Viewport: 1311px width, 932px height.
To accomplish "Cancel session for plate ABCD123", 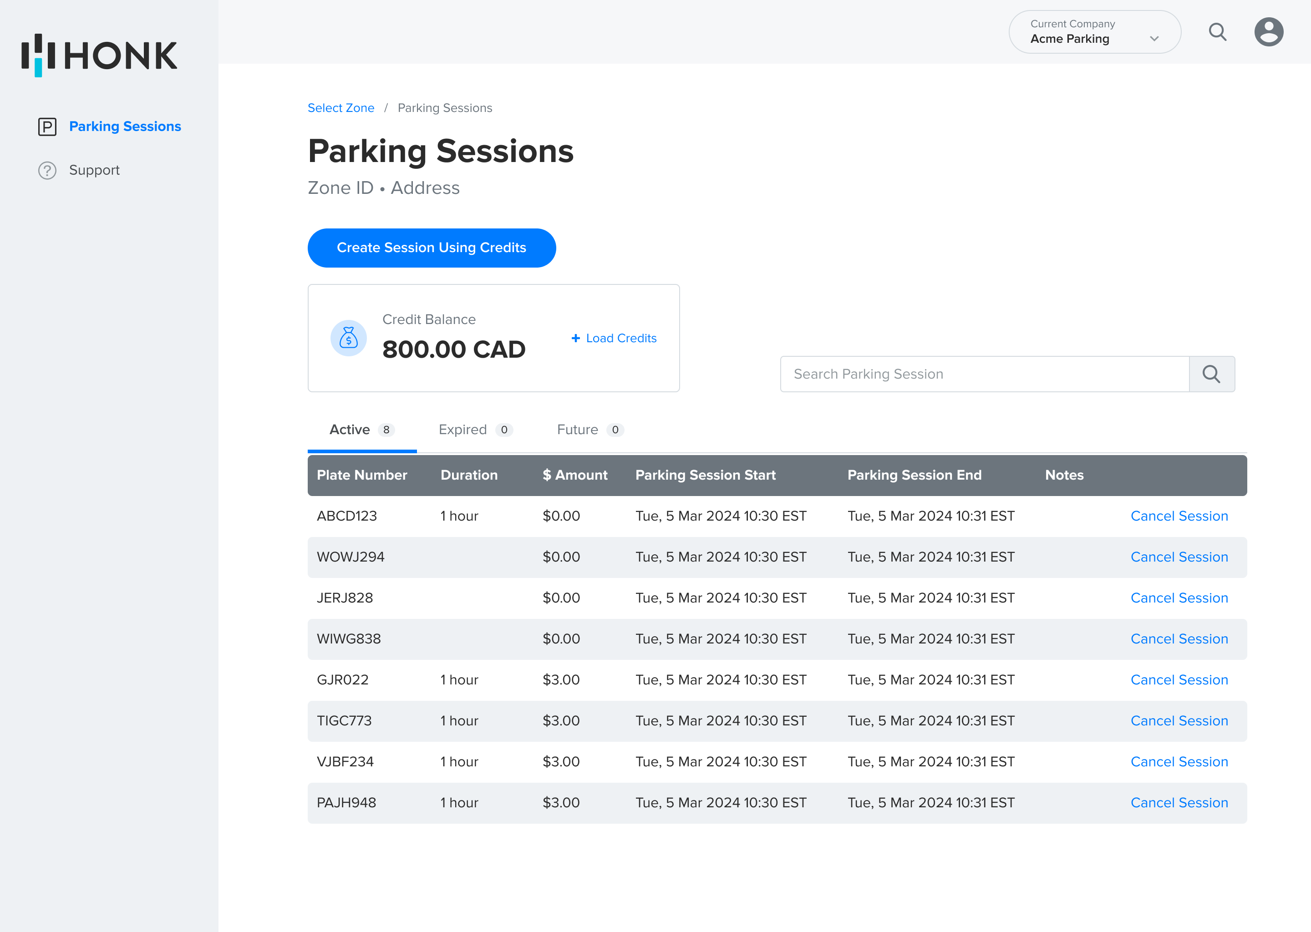I will [x=1179, y=516].
